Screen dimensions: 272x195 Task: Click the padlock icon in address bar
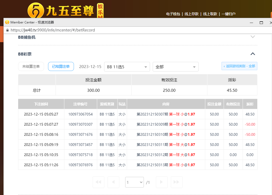click(x=7, y=30)
